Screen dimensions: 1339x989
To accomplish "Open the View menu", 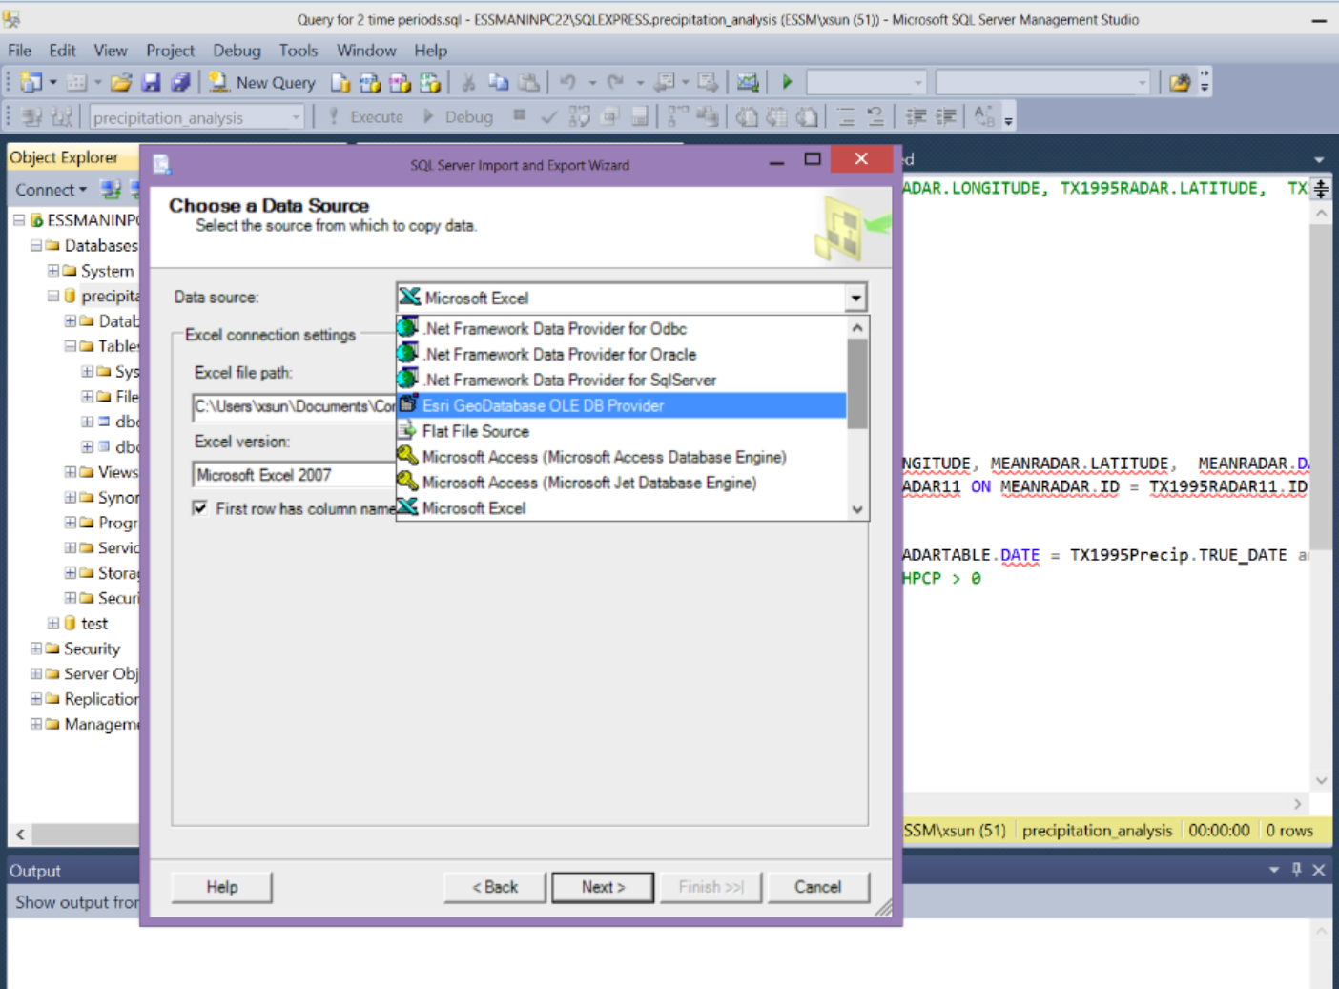I will point(110,51).
